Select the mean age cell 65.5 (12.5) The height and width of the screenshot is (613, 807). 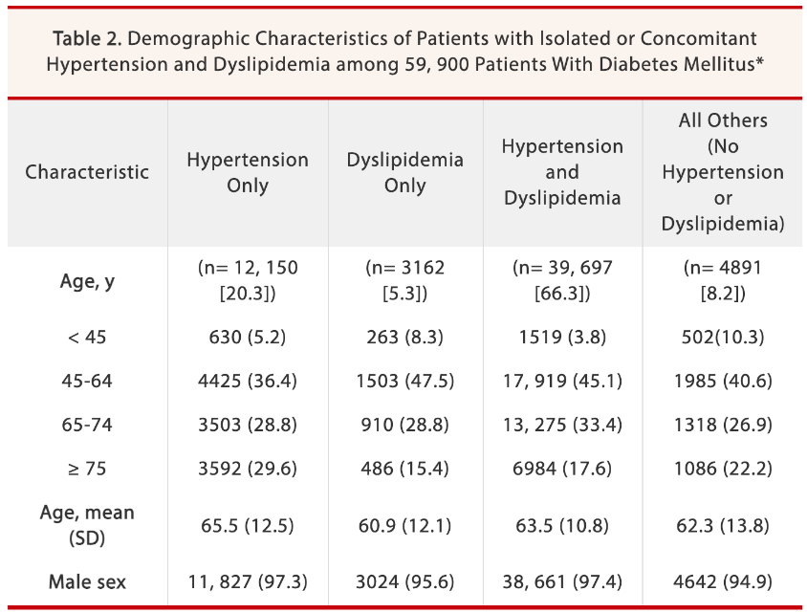(248, 525)
